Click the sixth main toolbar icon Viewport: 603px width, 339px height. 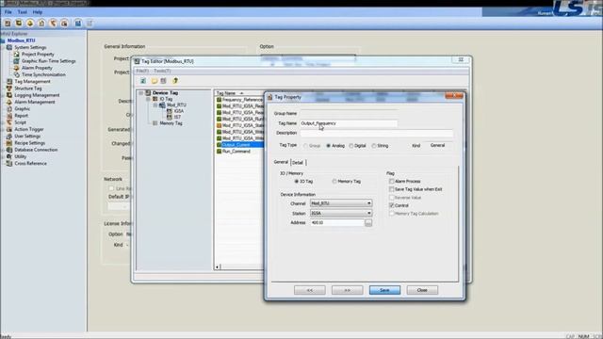click(x=64, y=23)
